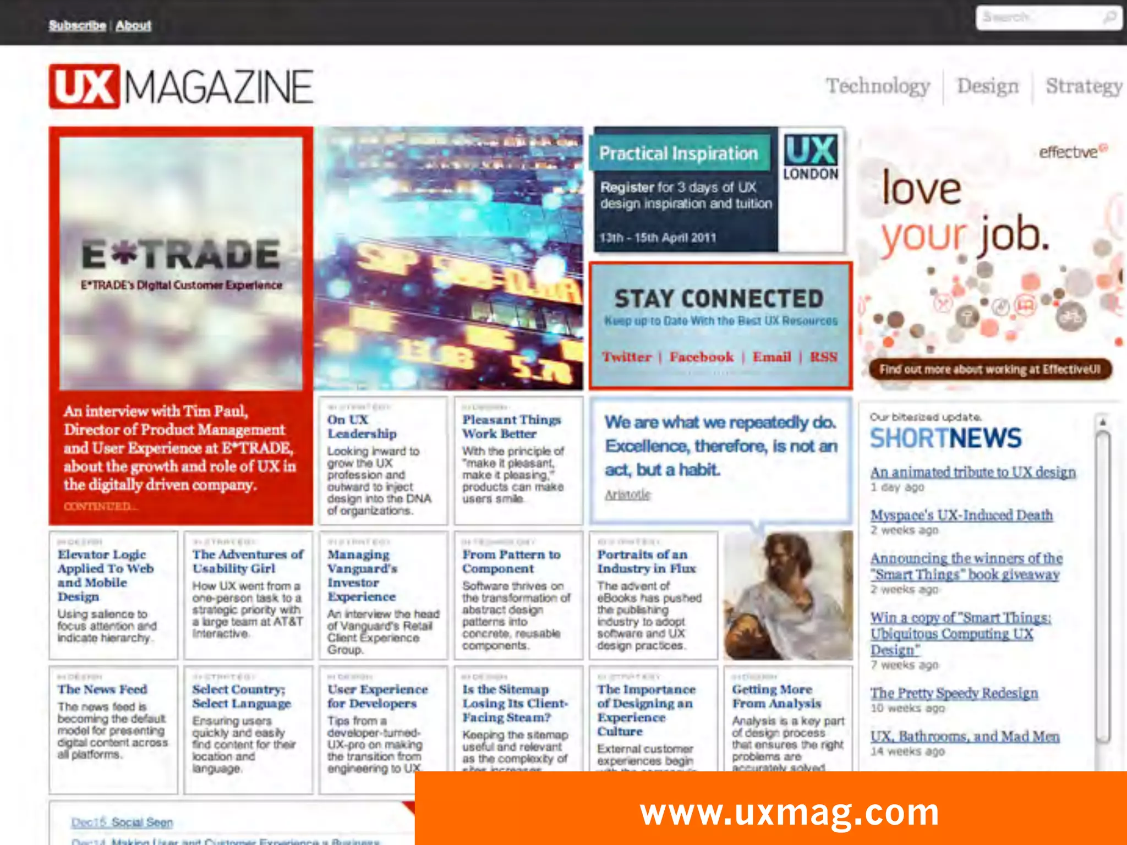Click the Stay Connected heading

click(719, 299)
